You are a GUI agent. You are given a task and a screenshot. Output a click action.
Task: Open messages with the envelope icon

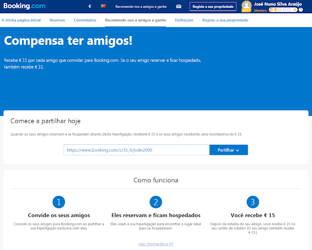(179, 6)
